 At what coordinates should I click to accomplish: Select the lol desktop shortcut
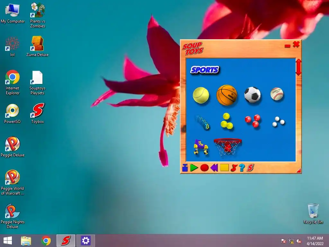13,46
